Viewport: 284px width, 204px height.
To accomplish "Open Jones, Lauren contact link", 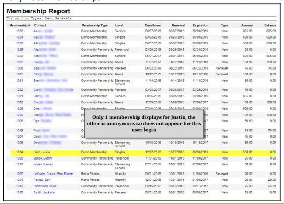I will click(43, 164).
